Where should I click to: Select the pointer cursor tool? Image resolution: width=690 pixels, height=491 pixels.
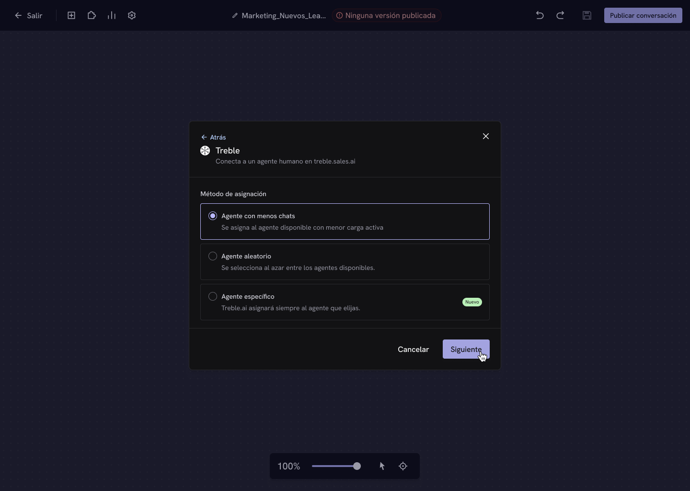(382, 466)
